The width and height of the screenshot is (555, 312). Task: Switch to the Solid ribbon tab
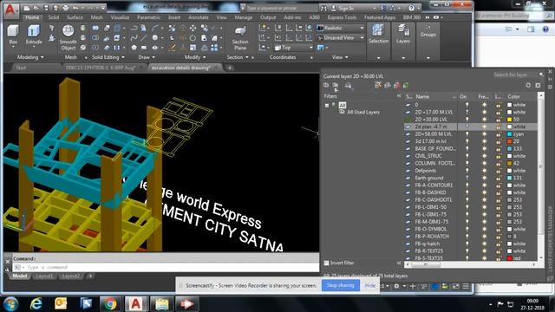pos(54,17)
